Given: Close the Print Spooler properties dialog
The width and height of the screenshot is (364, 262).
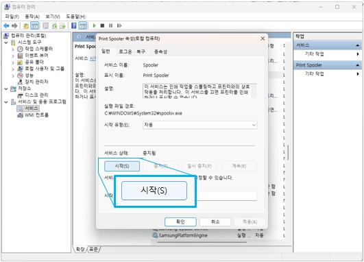Looking at the screenshot, I should coord(263,38).
